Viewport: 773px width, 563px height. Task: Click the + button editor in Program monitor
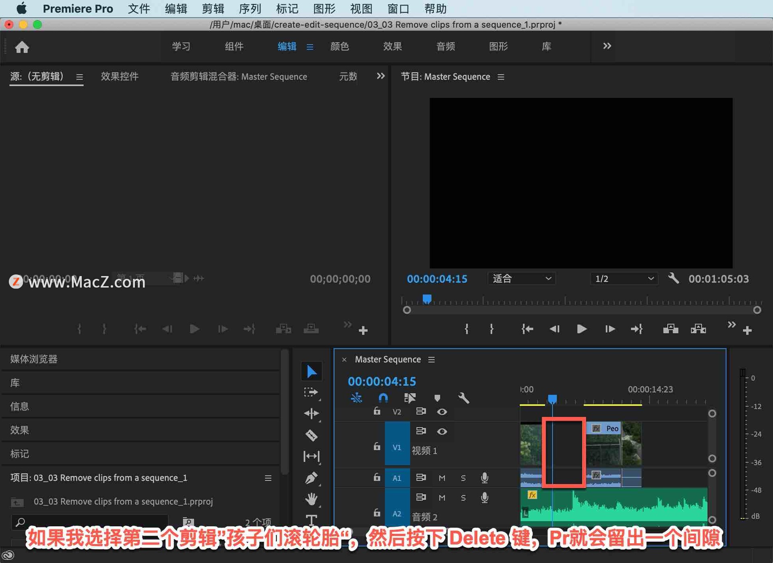(x=747, y=330)
